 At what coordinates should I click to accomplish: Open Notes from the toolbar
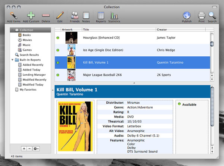coord(86,16)
